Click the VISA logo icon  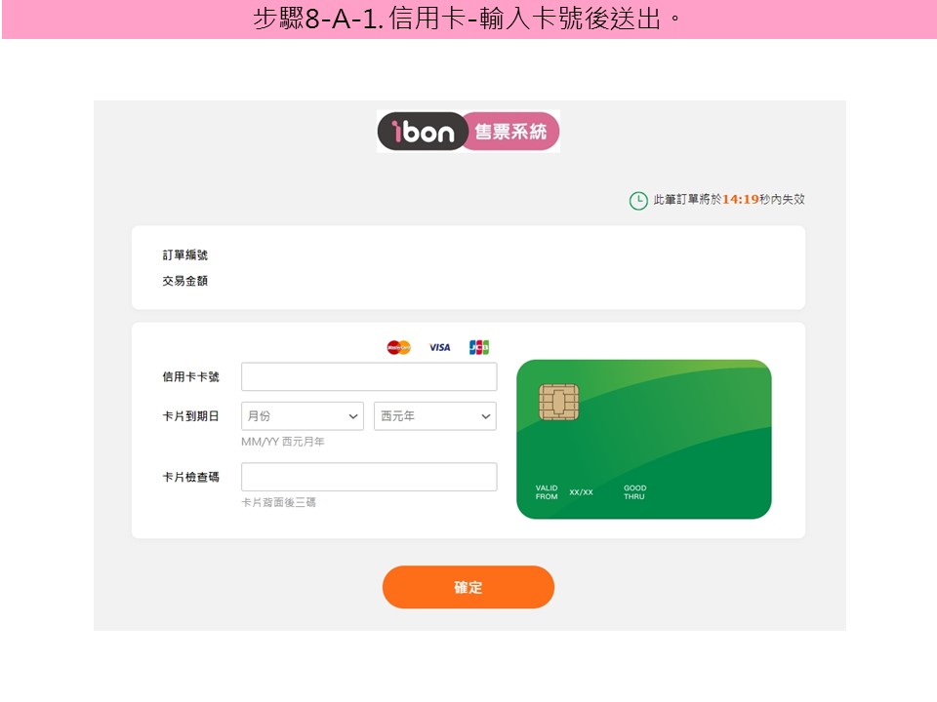pyautogui.click(x=440, y=347)
